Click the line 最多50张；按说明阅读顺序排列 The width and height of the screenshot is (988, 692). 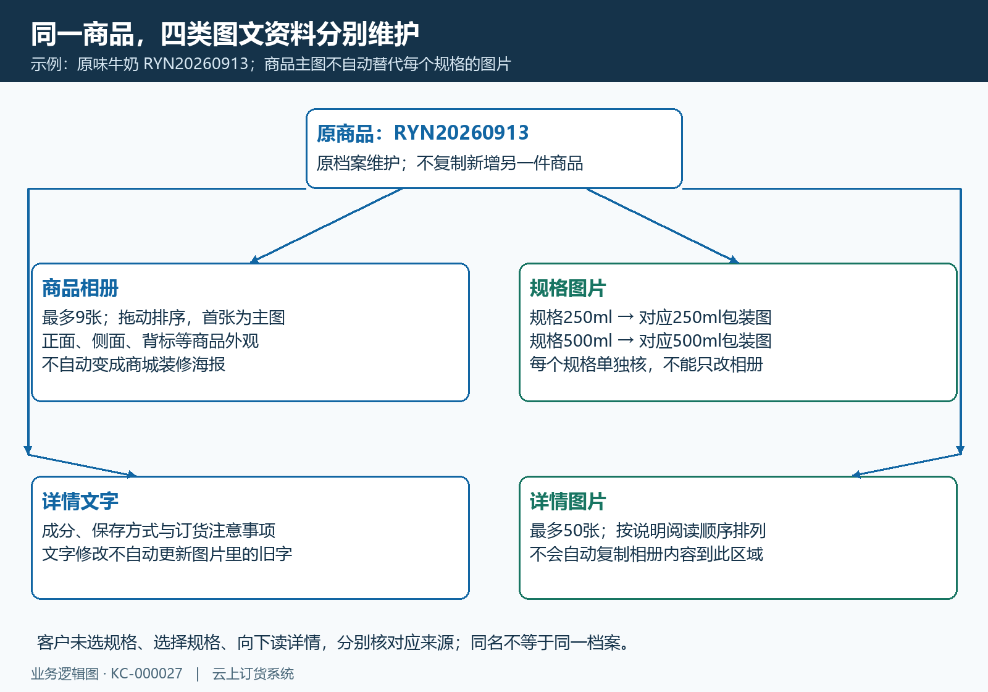pyautogui.click(x=648, y=531)
